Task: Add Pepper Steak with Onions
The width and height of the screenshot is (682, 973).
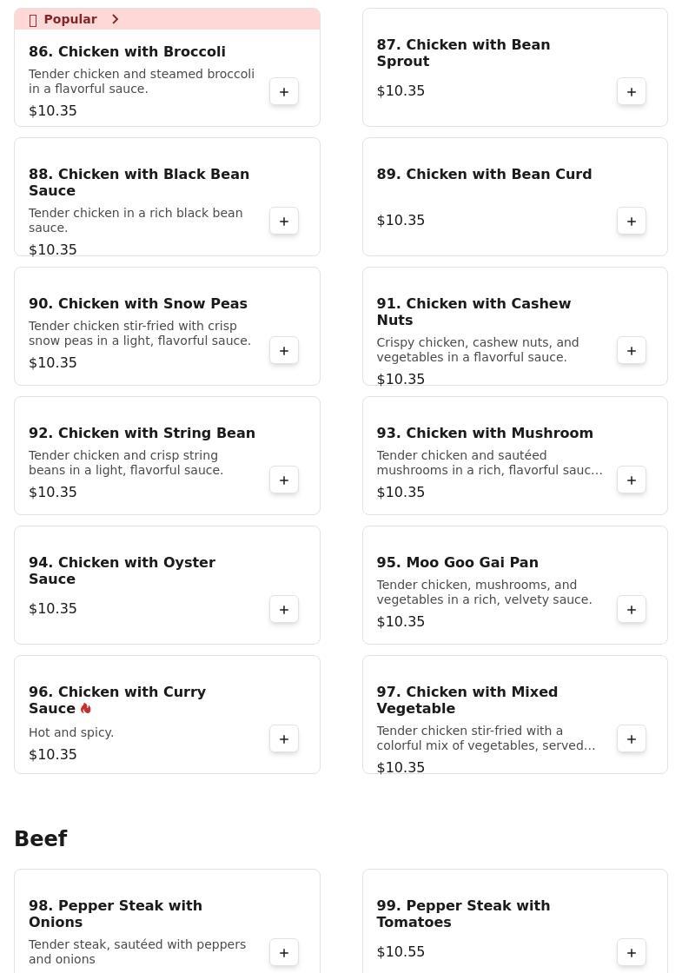Action: click(x=284, y=953)
